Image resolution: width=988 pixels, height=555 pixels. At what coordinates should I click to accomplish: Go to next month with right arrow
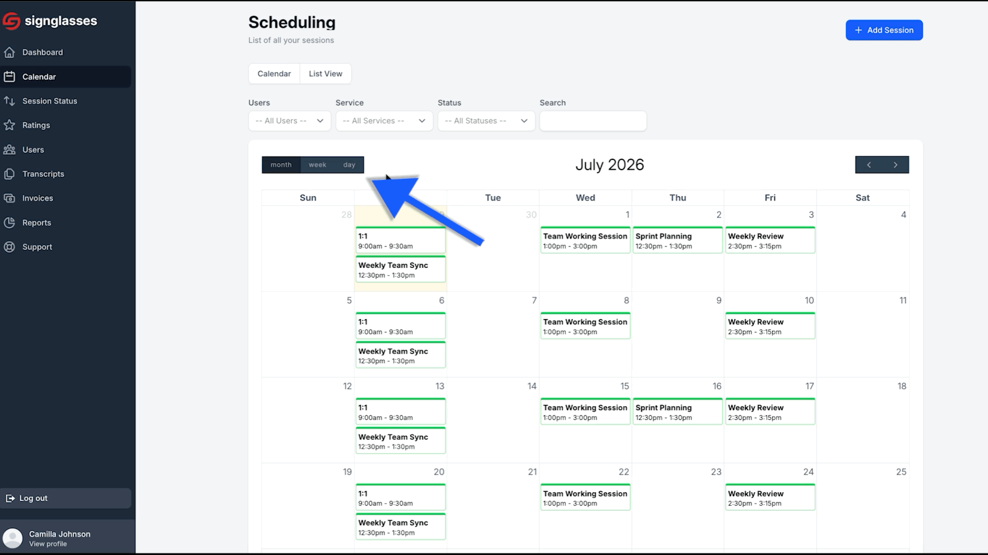(895, 165)
